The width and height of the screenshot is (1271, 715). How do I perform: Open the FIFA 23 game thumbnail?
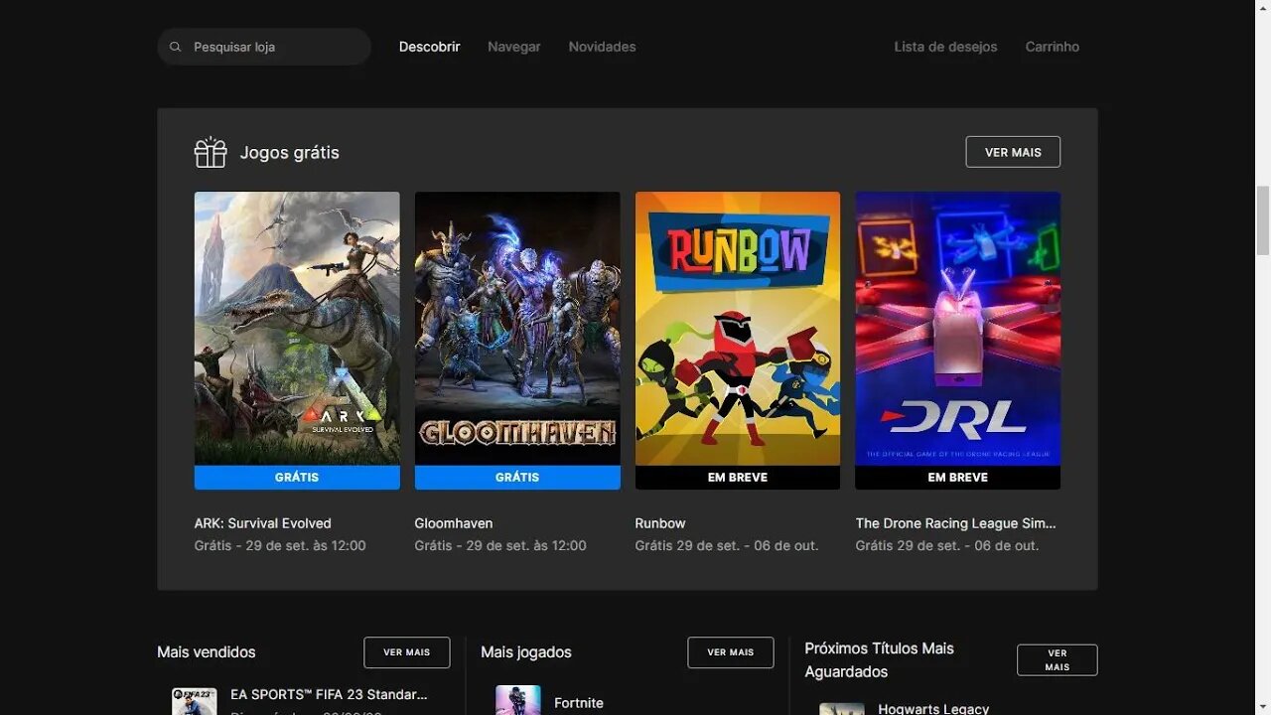[194, 700]
